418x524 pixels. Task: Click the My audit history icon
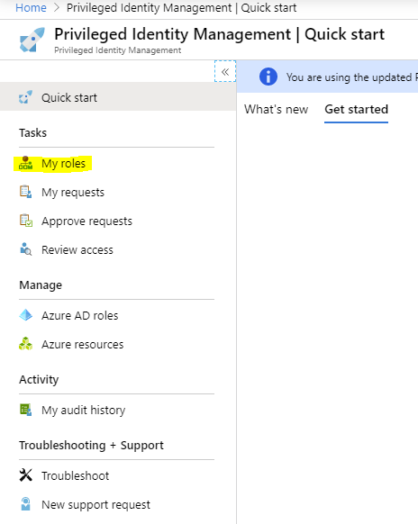[x=26, y=410]
